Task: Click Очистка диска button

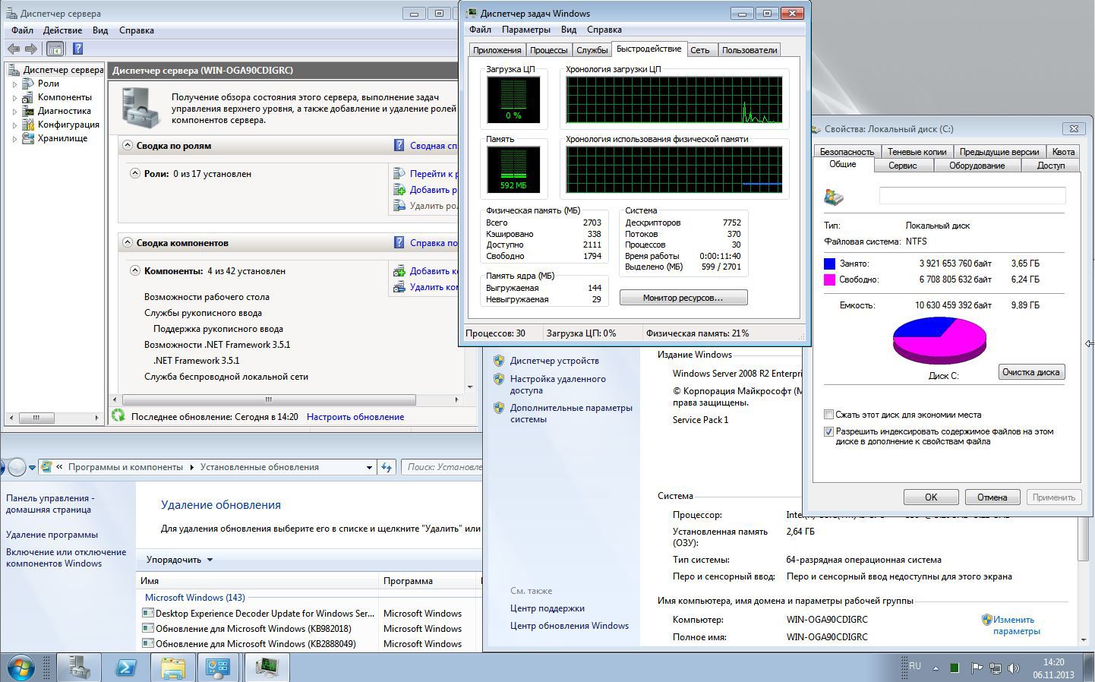Action: tap(1030, 372)
